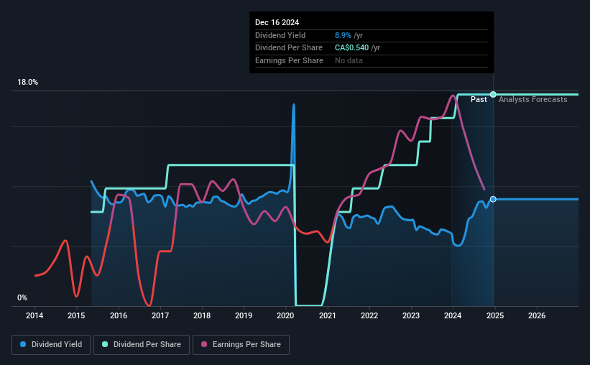The height and width of the screenshot is (365, 590).
Task: Click the Dividend Yield row label in tooltip
Action: click(280, 35)
